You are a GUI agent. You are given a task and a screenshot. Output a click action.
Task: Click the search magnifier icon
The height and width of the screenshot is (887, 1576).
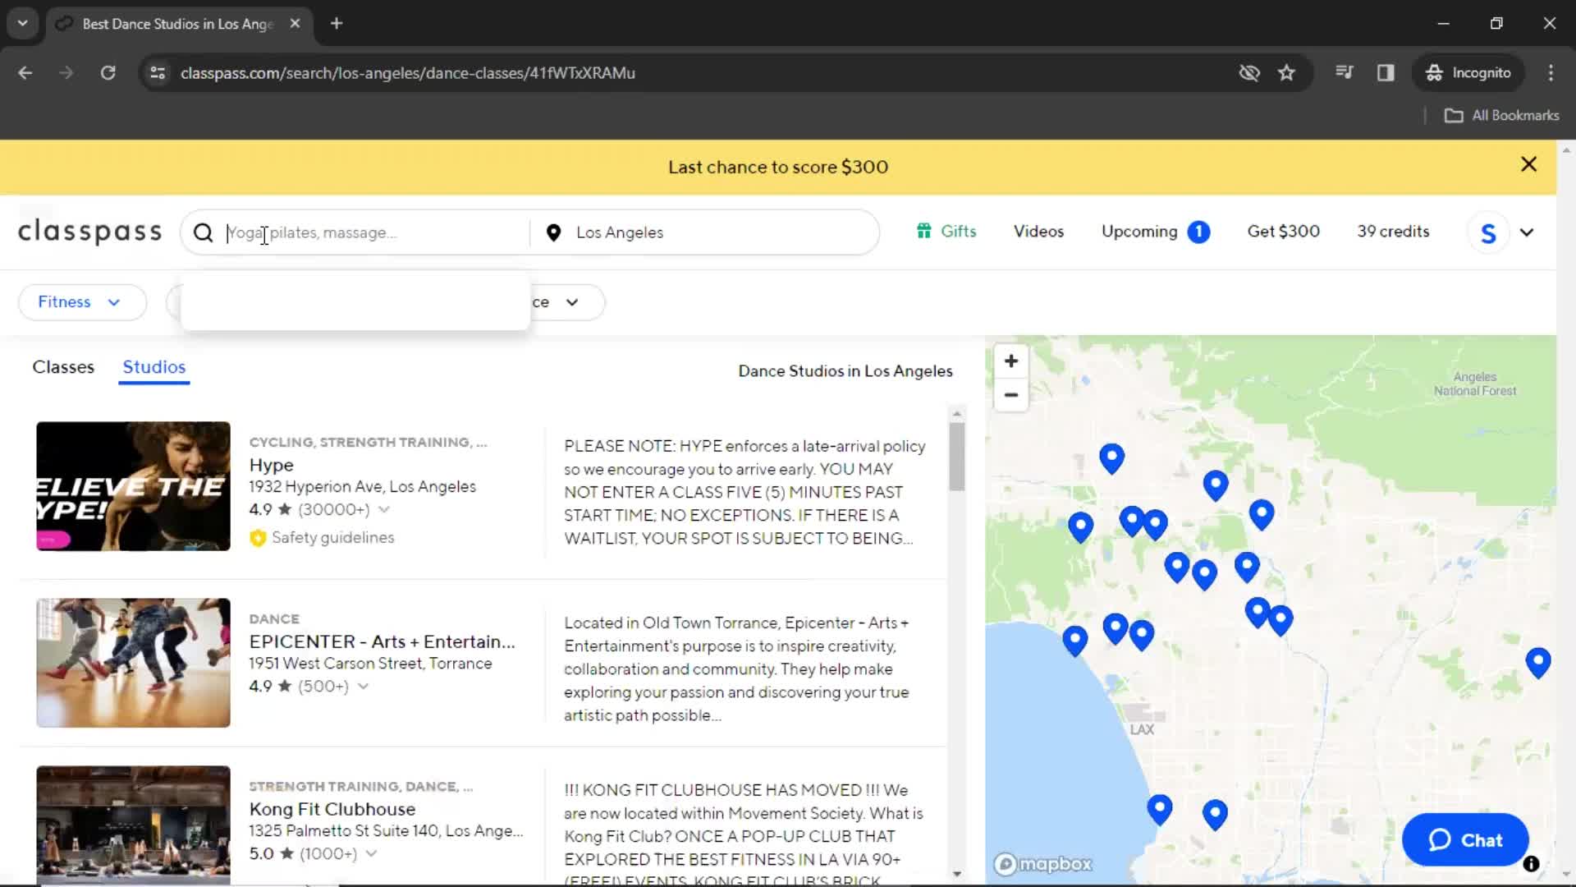[203, 232]
